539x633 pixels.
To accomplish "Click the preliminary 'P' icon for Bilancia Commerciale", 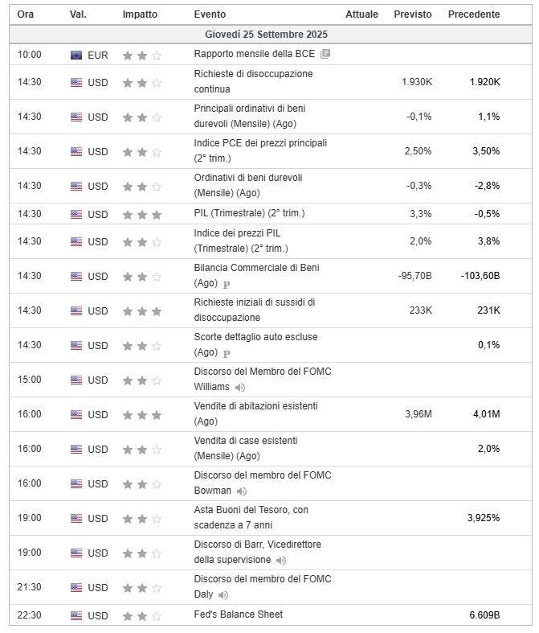I will pos(227,284).
